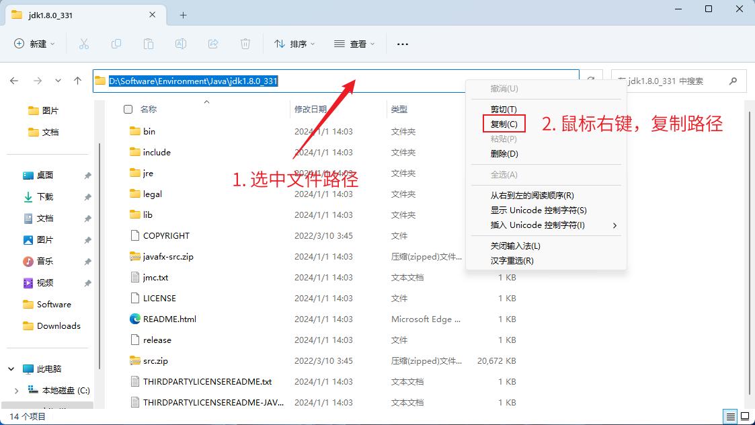
Task: Click the Up one level arrow
Action: (x=78, y=81)
